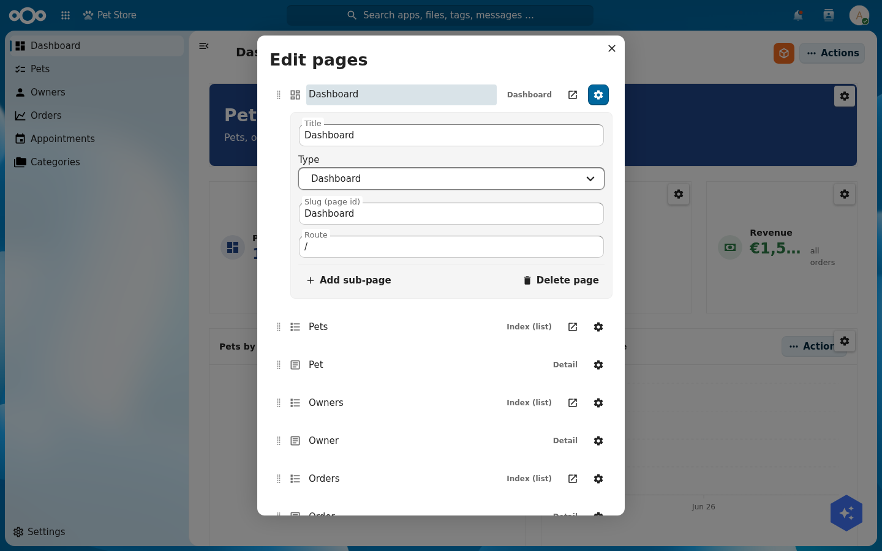Focus the global search bar
882x551 pixels.
[x=440, y=15]
